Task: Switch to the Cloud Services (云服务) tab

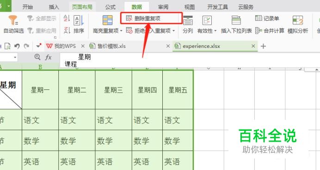Action: click(x=246, y=7)
